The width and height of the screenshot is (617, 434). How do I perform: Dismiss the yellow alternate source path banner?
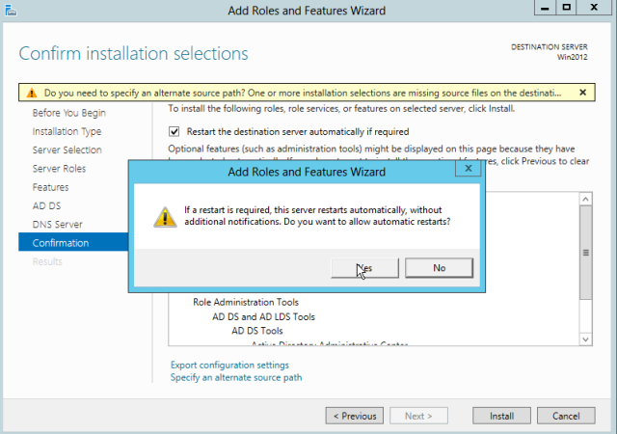(582, 93)
